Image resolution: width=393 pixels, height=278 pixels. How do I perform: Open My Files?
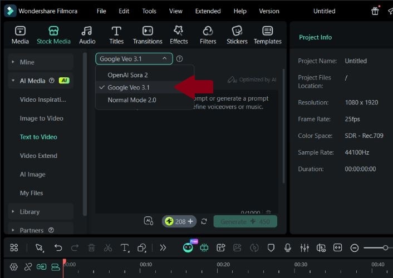coord(31,193)
